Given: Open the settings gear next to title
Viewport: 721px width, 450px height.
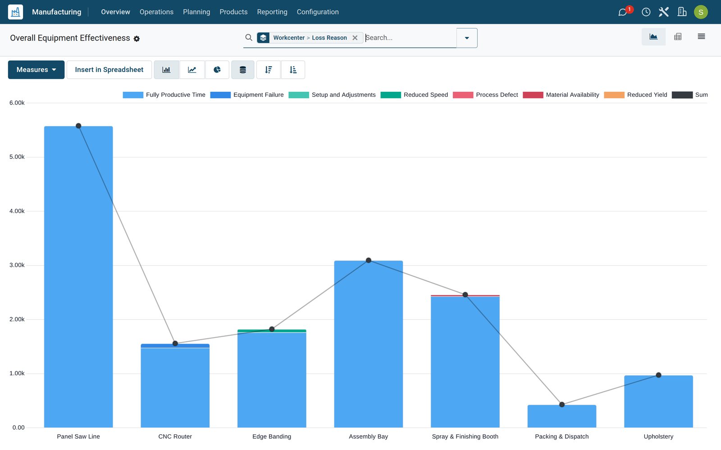Looking at the screenshot, I should (137, 39).
